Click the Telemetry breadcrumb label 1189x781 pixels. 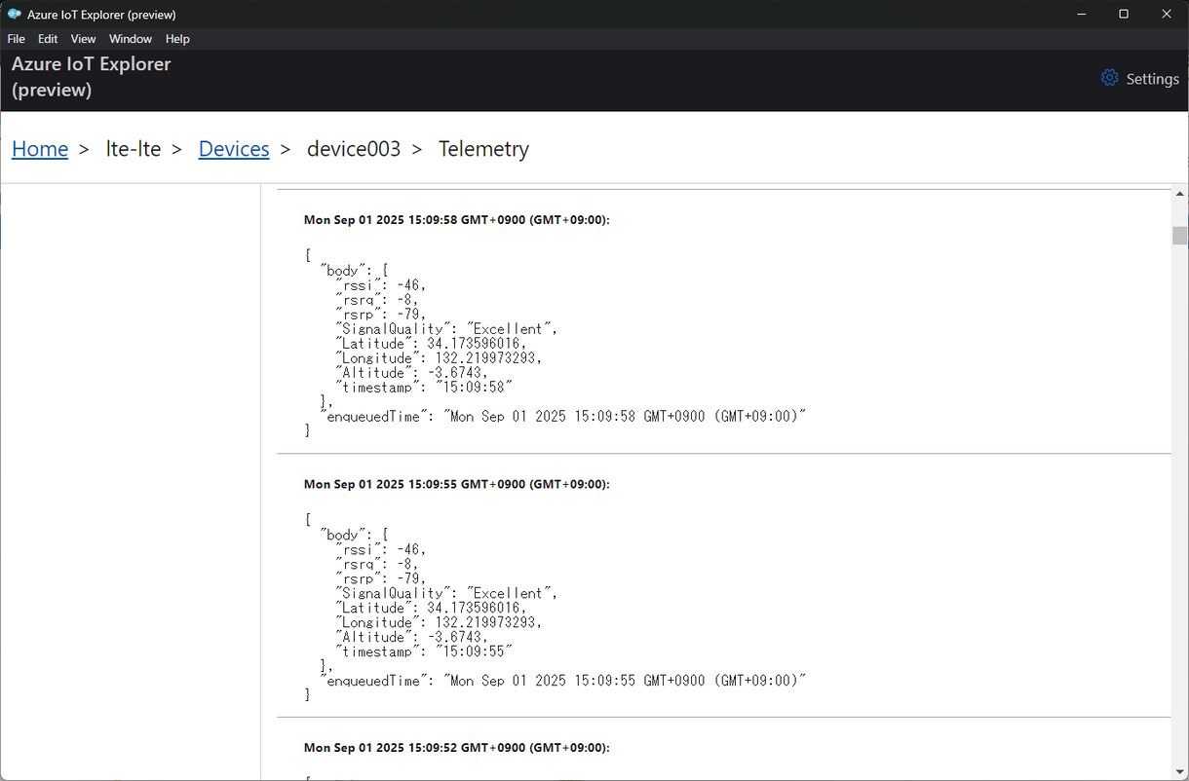point(483,149)
